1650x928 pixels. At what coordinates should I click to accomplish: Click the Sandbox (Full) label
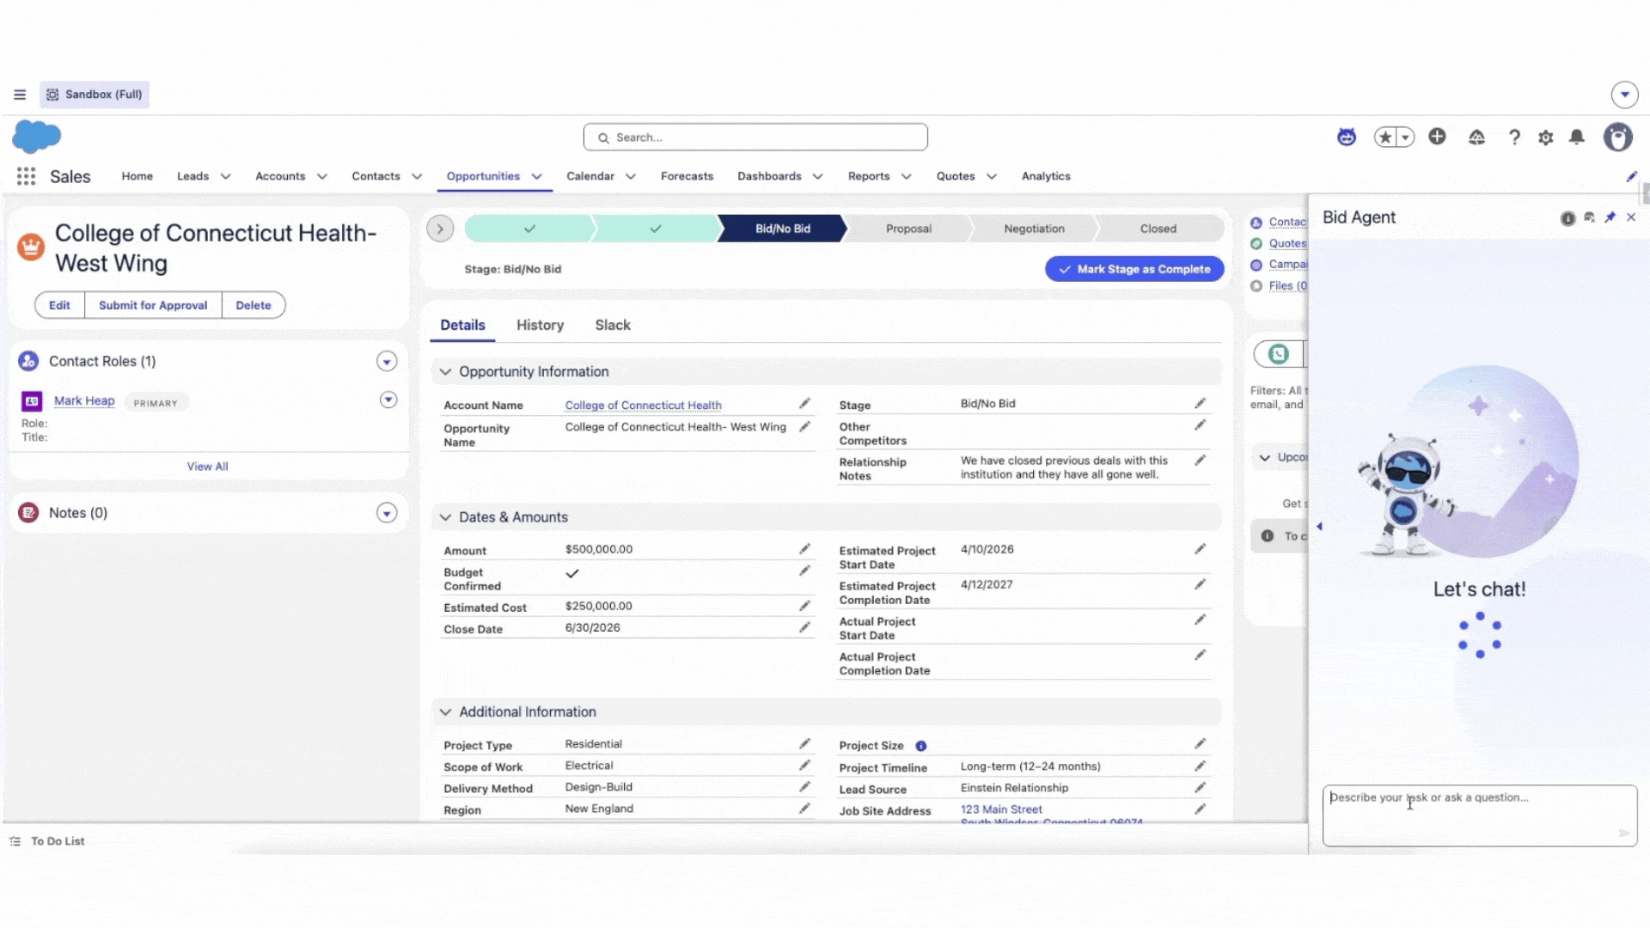[95, 95]
